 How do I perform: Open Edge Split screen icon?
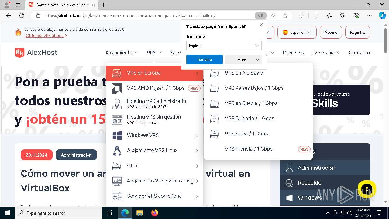coord(316,16)
